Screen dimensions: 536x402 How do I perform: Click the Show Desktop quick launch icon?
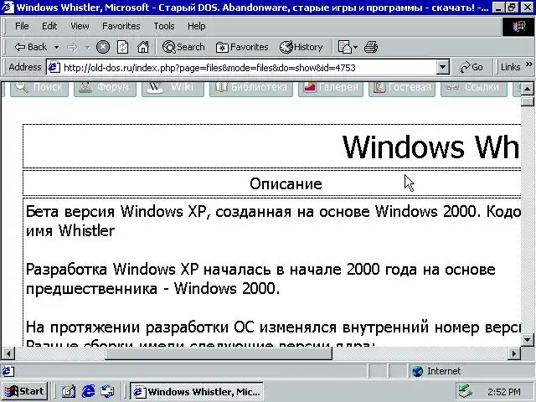(69, 391)
